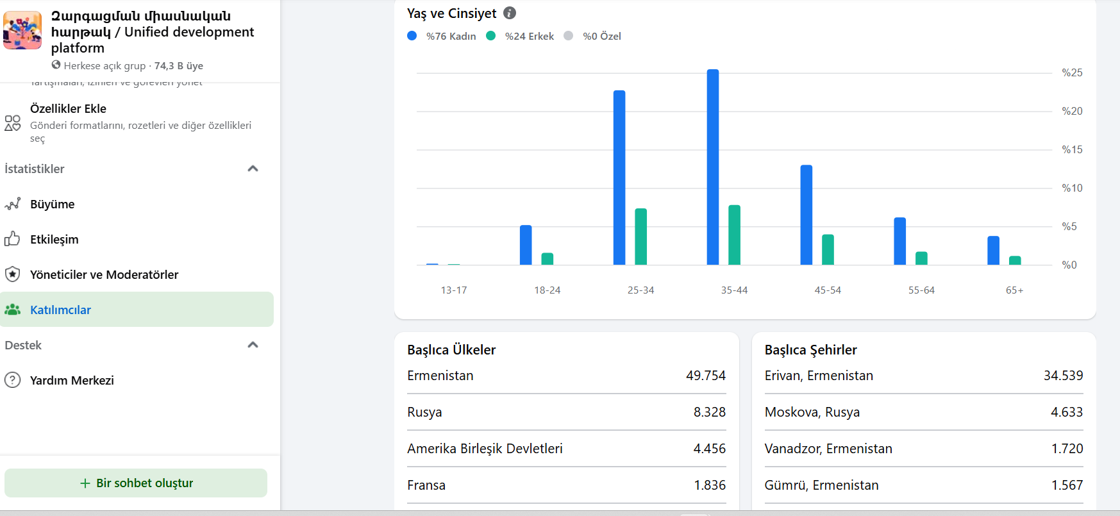Click the blue bar for ages 55-64
Viewport: 1120px width, 516px height.
tap(900, 241)
